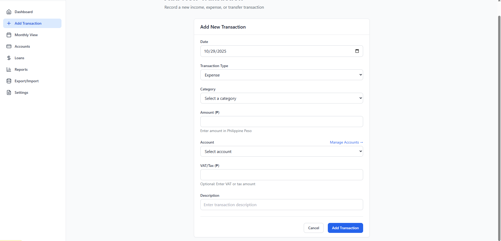Screen dimensions: 501x241
Task: Click the Reports bar chart icon
Action: 9,69
